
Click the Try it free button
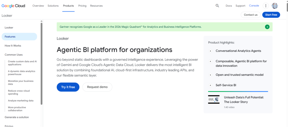coord(68,87)
